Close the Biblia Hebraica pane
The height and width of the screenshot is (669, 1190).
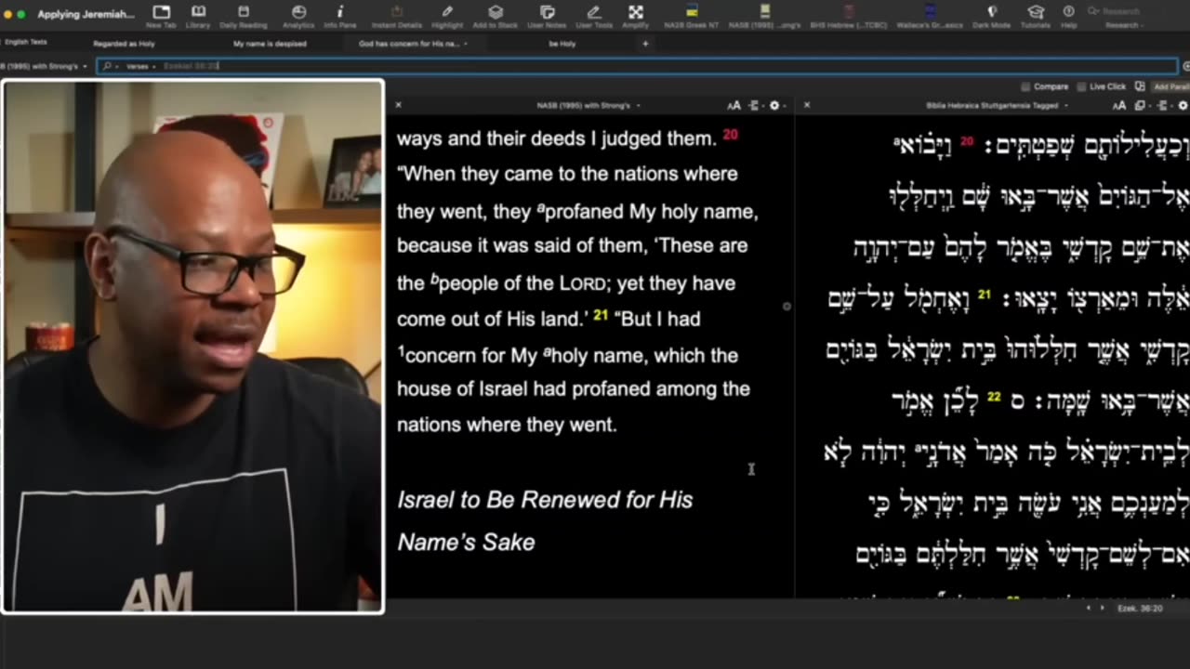pos(806,105)
